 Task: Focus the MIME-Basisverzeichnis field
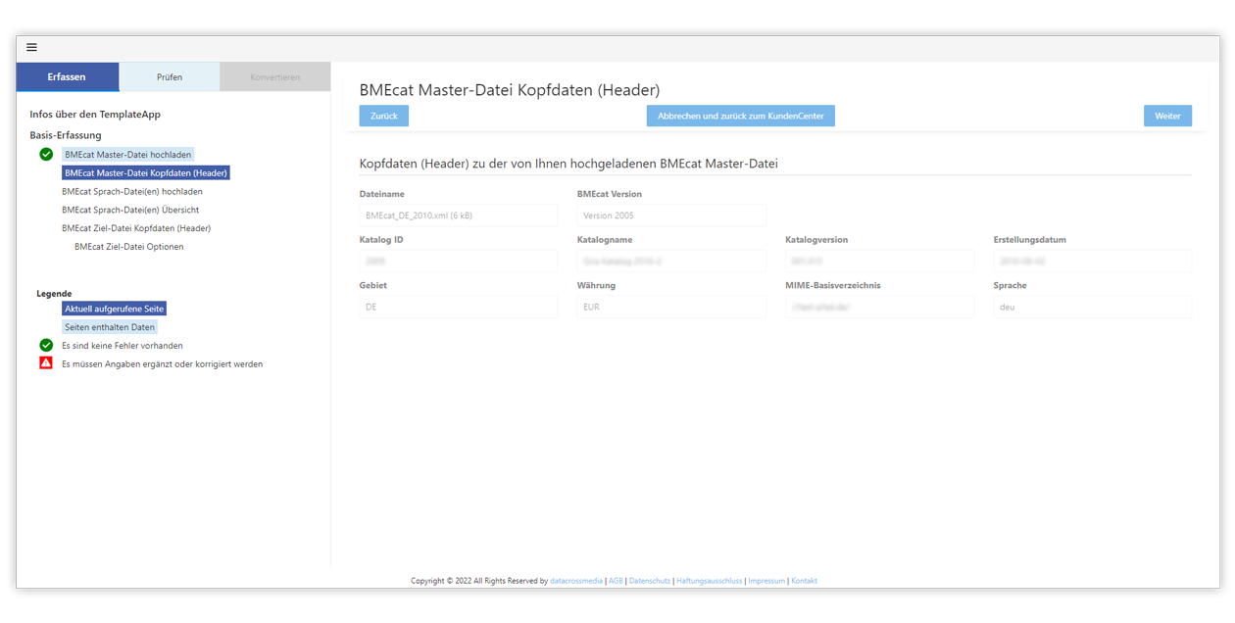click(x=879, y=307)
